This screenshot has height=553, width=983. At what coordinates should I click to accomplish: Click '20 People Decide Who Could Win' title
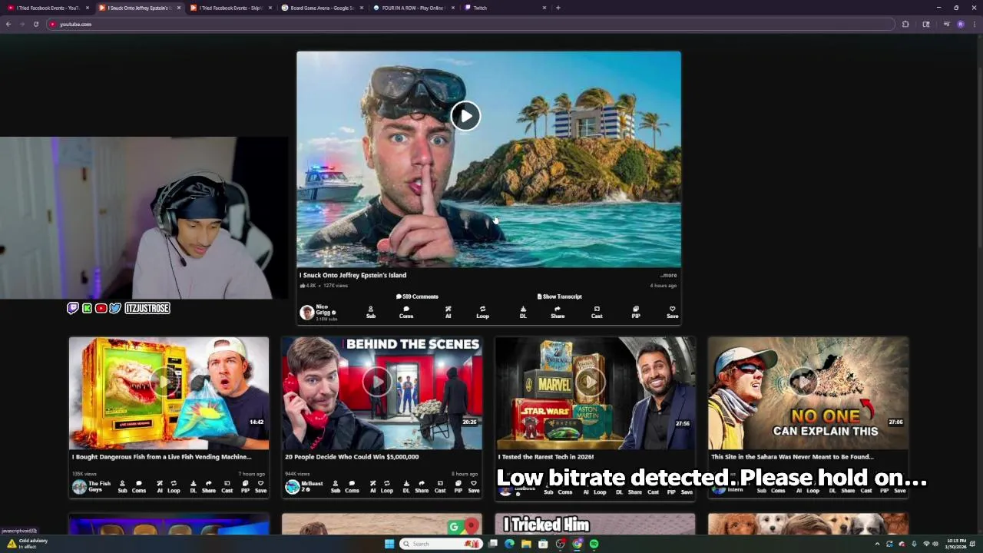click(x=352, y=457)
